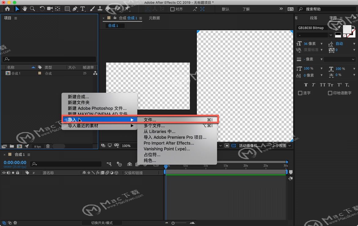Image resolution: width=358 pixels, height=226 pixels.
Task: Toggle the 对齐 snapping checkbox
Action: click(x=172, y=9)
